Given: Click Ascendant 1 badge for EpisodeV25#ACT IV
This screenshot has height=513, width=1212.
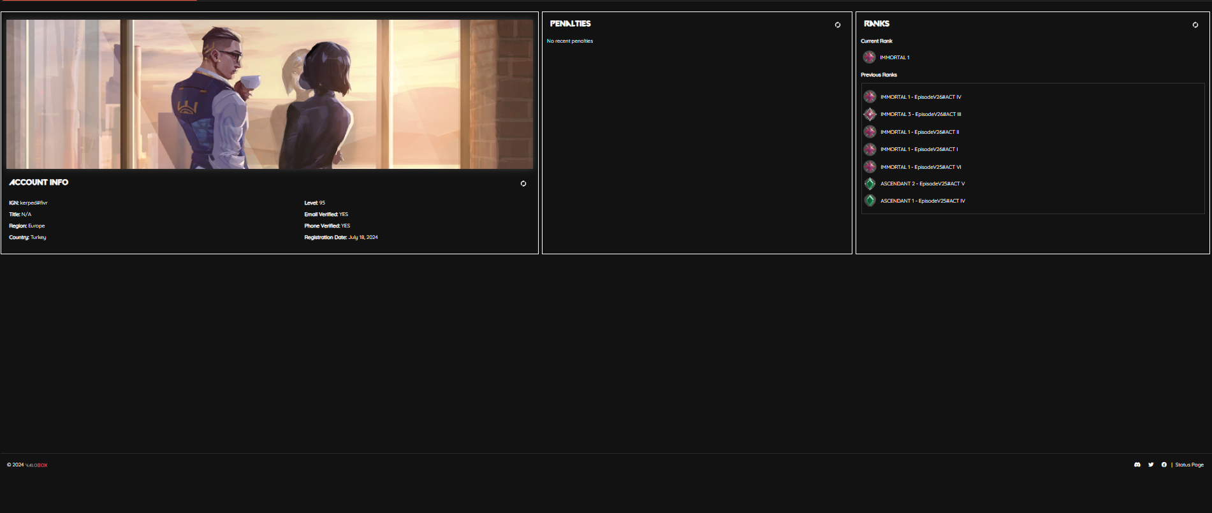Looking at the screenshot, I should click(x=870, y=201).
